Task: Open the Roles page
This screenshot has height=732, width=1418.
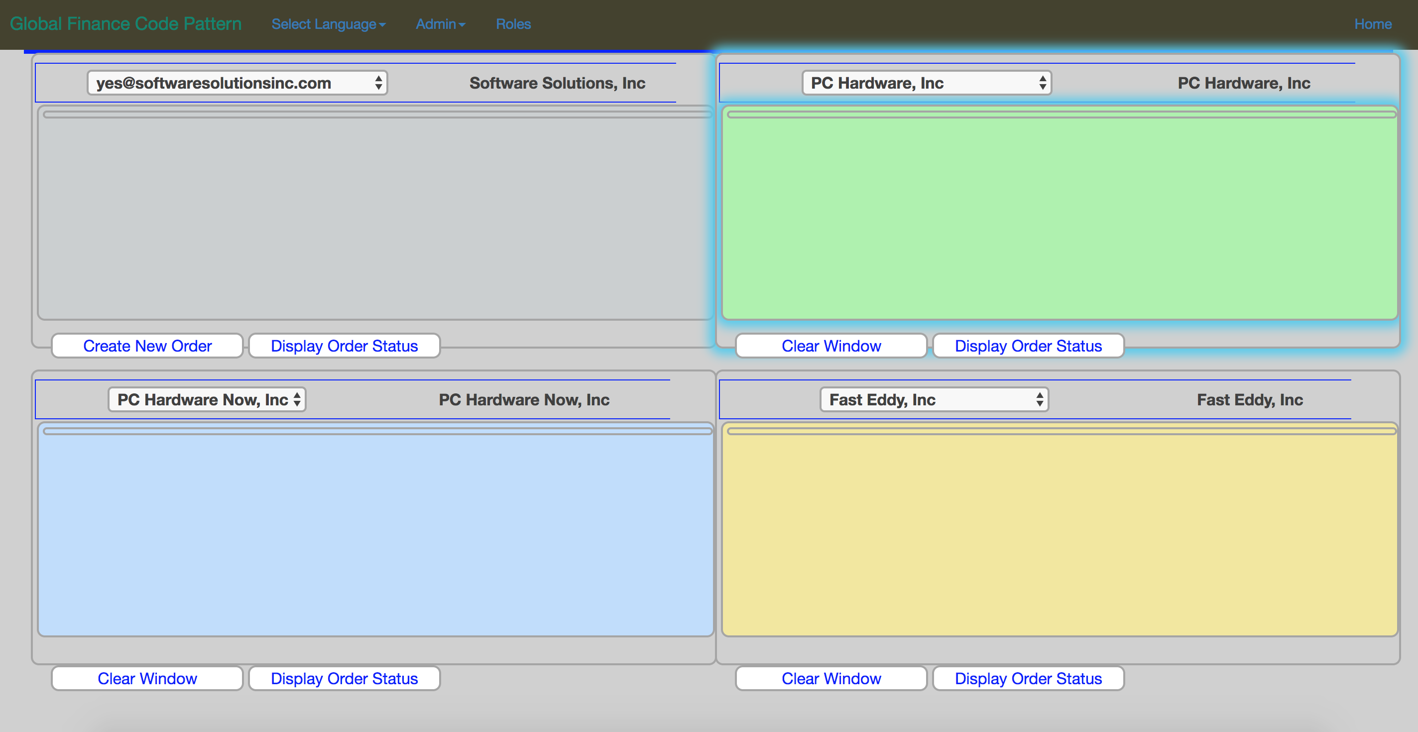Action: pyautogui.click(x=513, y=24)
